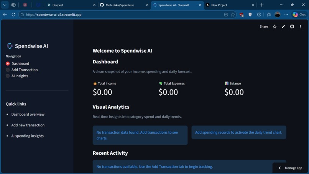Open the grey shield extension icon
Screen dimensions: 309x174
(x=250, y=15)
